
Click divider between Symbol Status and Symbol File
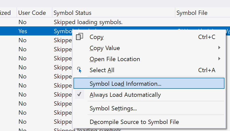pos(175,13)
